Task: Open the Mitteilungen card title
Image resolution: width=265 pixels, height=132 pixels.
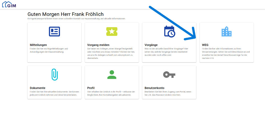Action: pyautogui.click(x=38, y=45)
